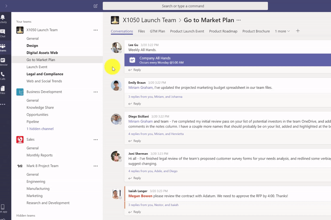Reply to Emily Braun's message
331x220 pixels.
pyautogui.click(x=135, y=104)
